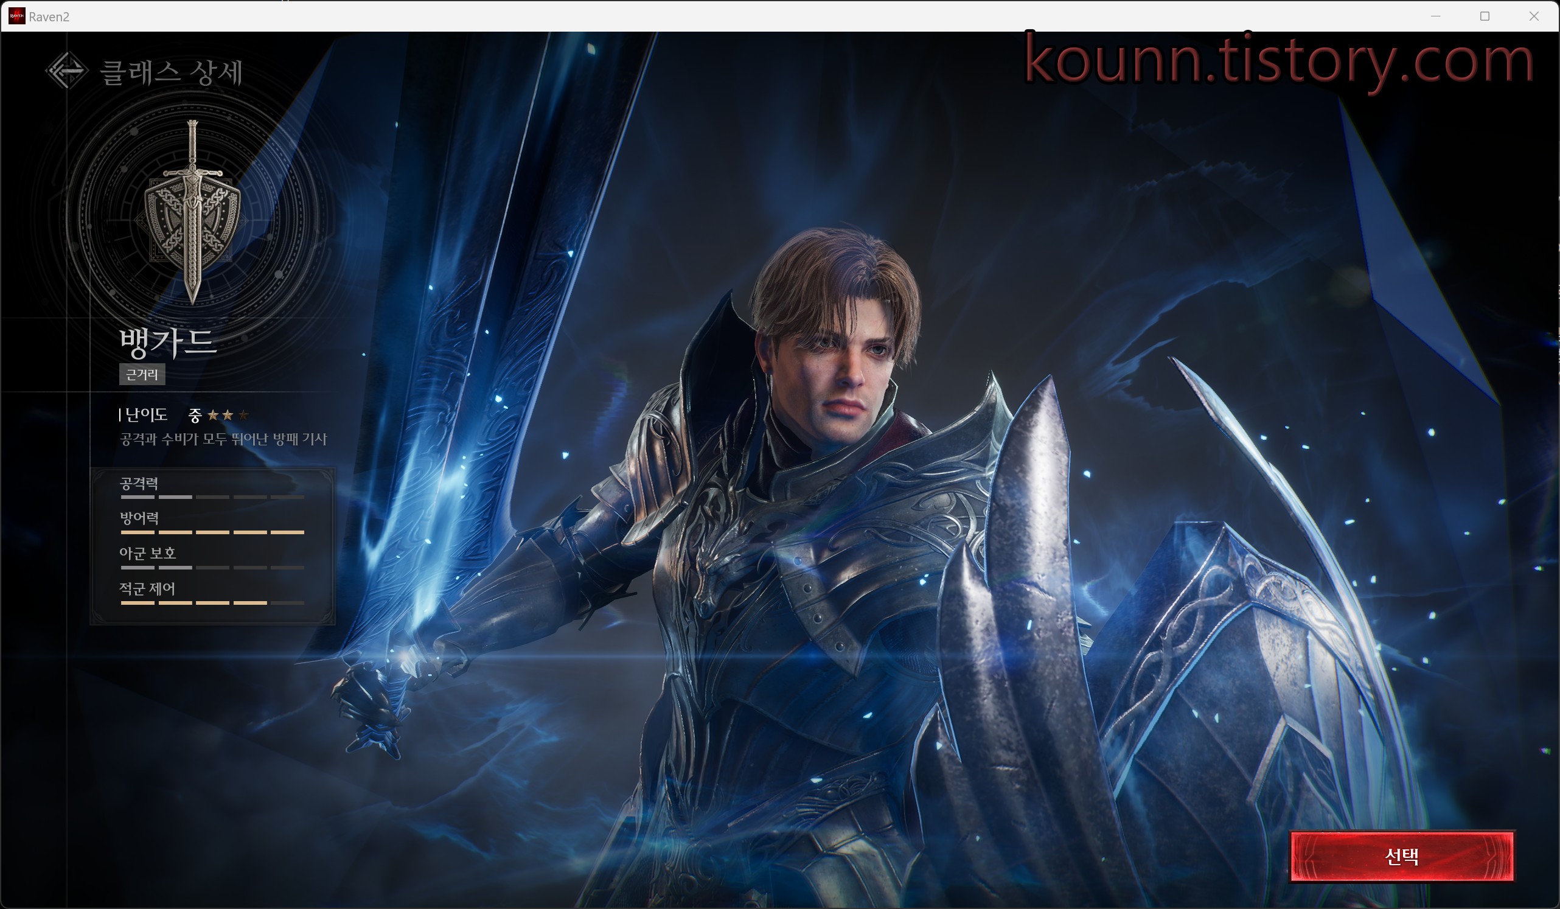Minimize the Raven2 window
This screenshot has height=909, width=1560.
(x=1435, y=16)
